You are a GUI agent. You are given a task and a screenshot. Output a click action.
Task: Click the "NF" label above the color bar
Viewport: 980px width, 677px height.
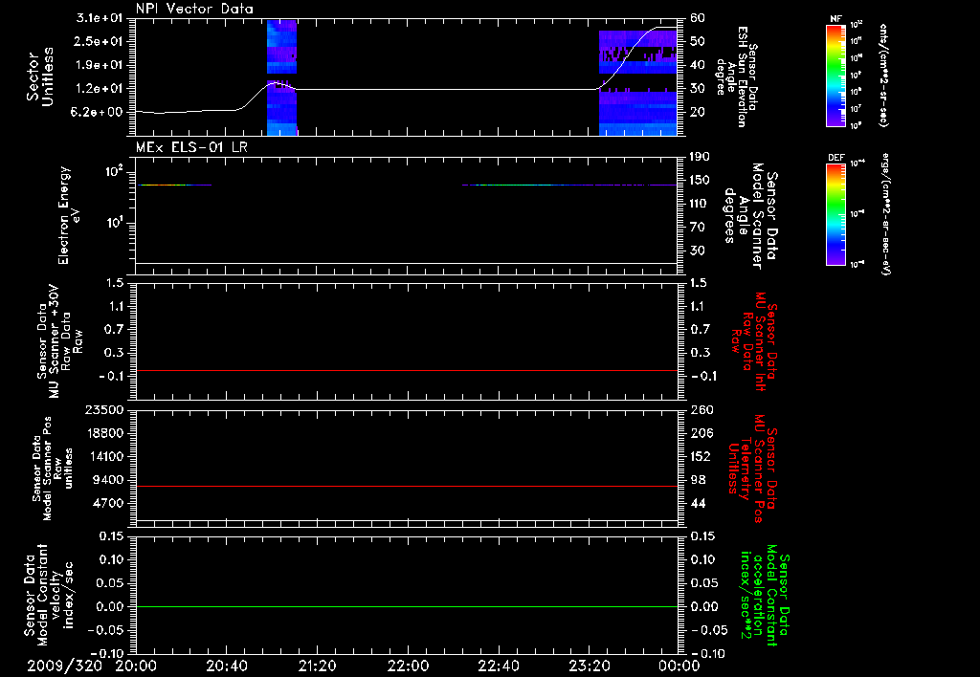tap(835, 19)
